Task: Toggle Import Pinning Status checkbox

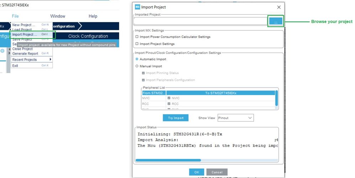Action: click(x=143, y=73)
